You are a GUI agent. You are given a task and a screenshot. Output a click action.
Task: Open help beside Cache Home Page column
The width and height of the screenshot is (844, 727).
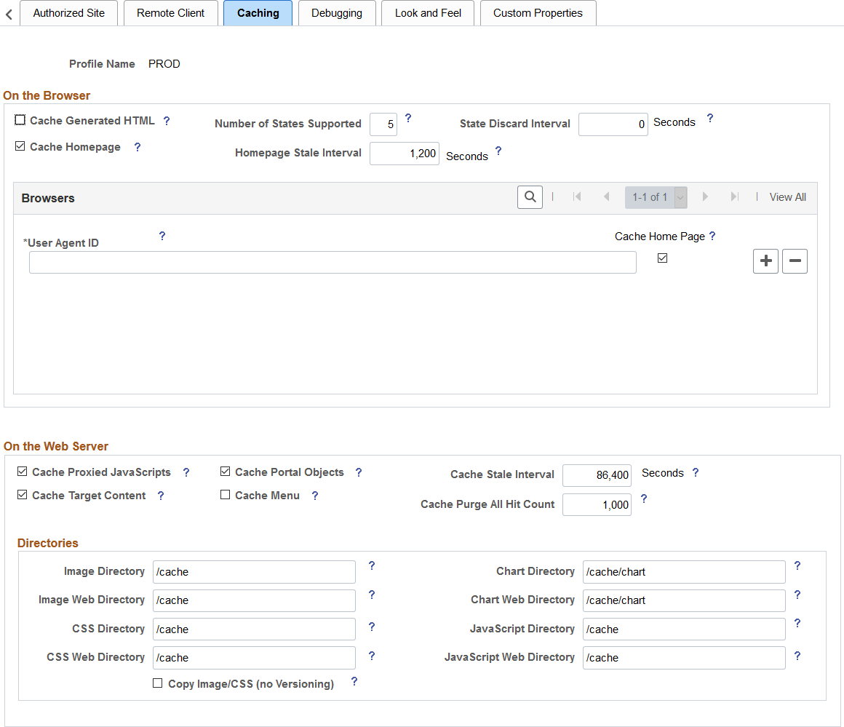tap(712, 236)
